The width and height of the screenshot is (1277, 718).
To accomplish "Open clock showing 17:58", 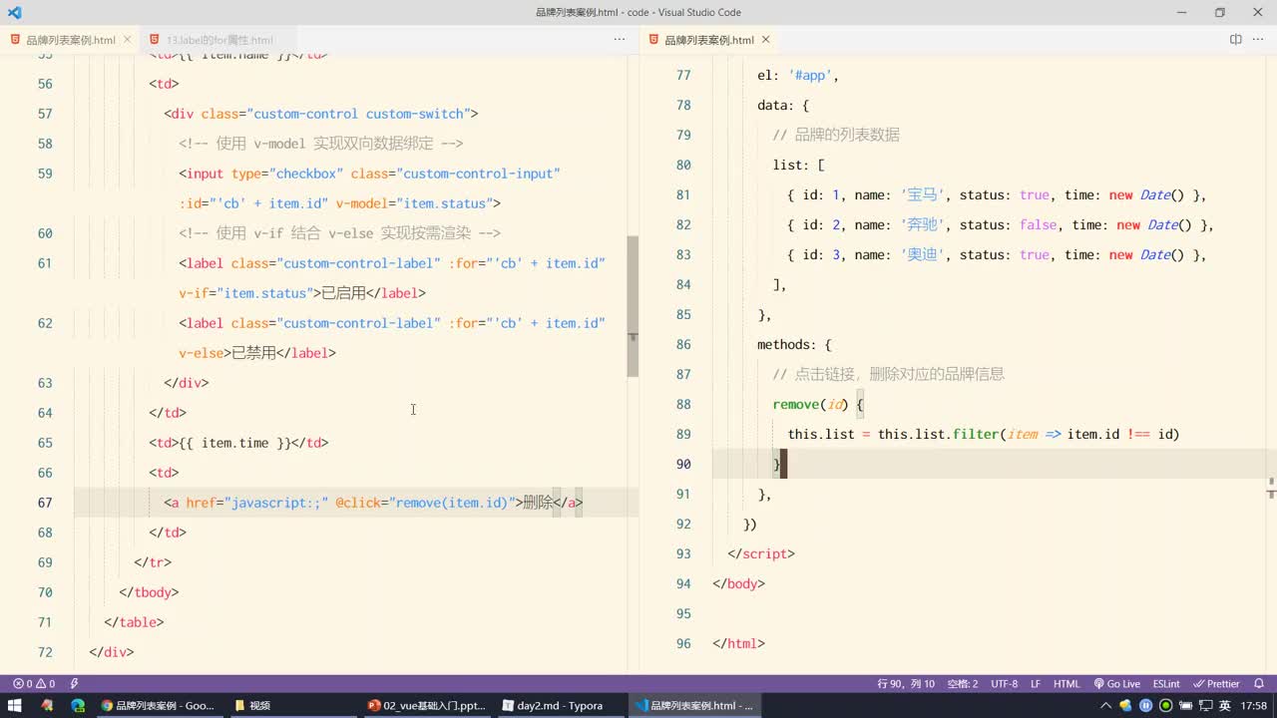I will coord(1254,705).
